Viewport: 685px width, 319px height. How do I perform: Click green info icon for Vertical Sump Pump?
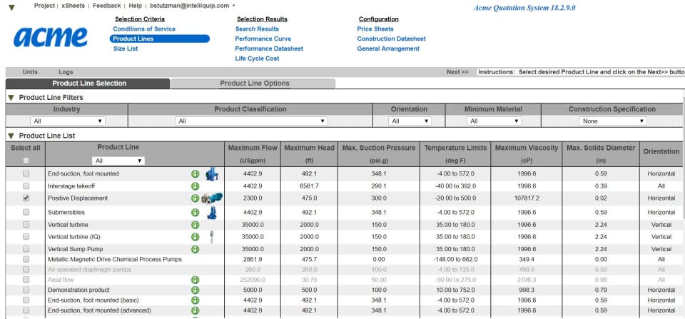coord(195,249)
